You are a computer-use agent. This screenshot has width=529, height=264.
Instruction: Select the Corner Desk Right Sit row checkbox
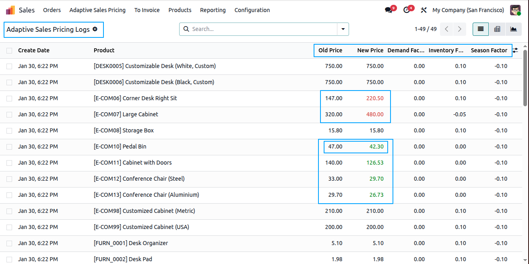[9, 99]
